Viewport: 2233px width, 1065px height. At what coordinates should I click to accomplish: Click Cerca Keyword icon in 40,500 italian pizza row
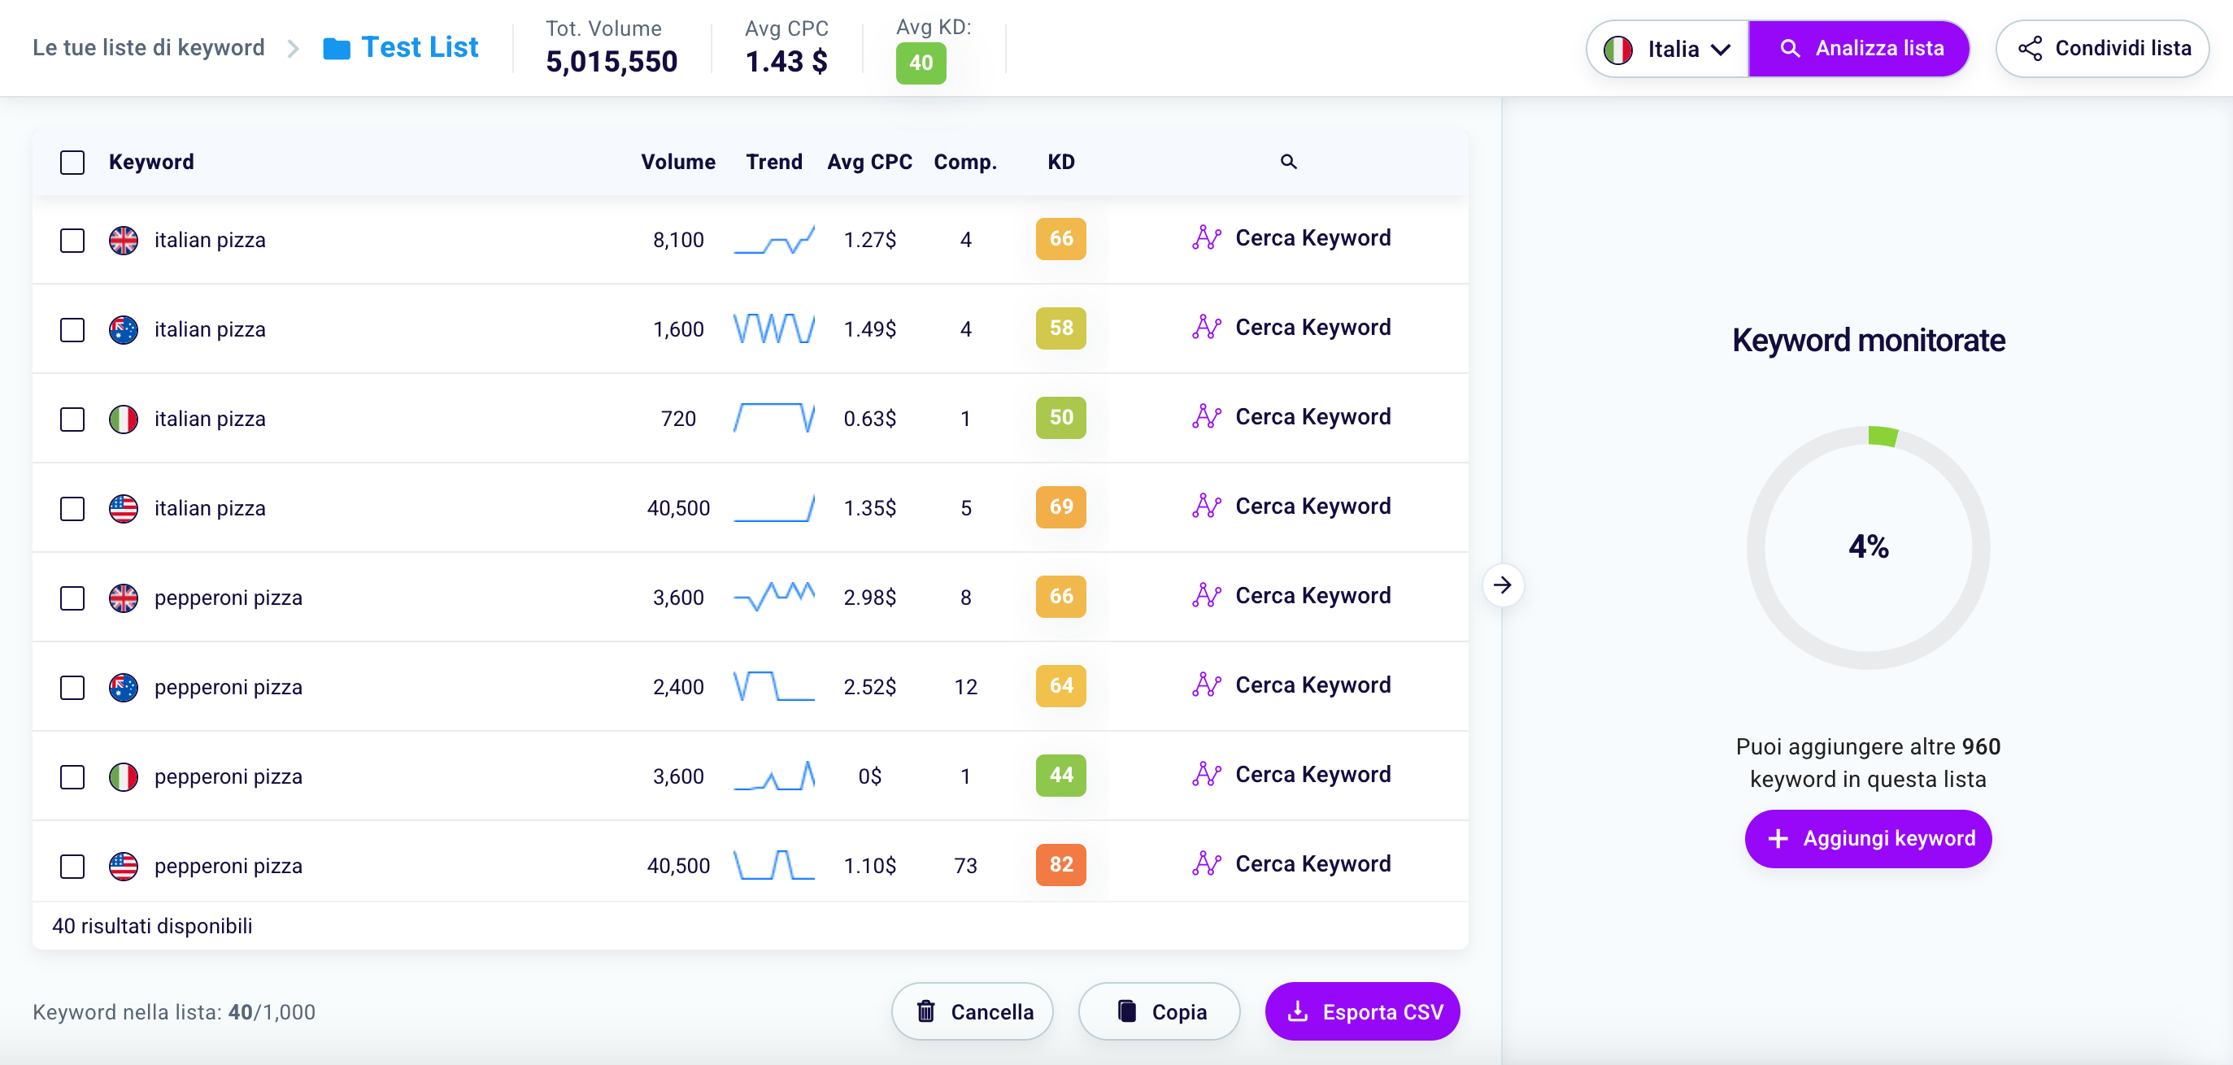click(1206, 507)
